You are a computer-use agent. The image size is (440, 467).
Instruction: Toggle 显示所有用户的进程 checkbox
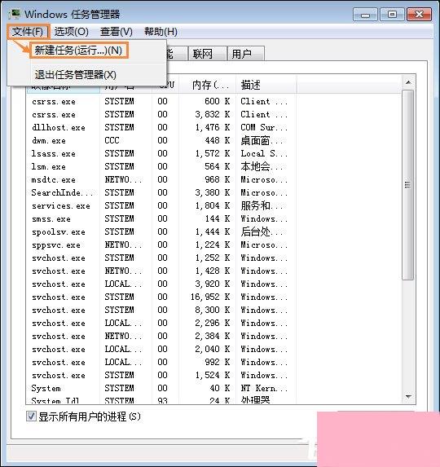point(31,416)
